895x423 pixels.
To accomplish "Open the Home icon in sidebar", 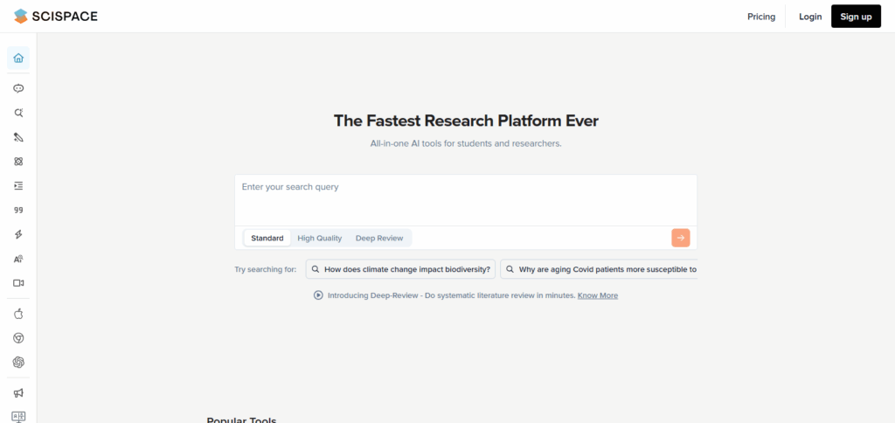I will point(18,59).
